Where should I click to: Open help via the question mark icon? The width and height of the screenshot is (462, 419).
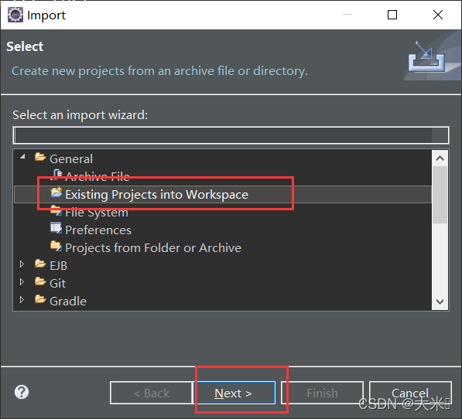point(22,392)
